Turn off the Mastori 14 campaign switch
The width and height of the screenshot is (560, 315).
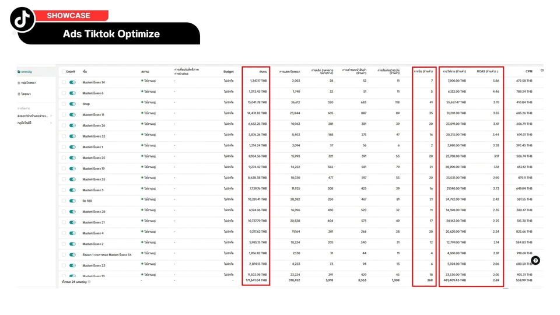pos(72,82)
